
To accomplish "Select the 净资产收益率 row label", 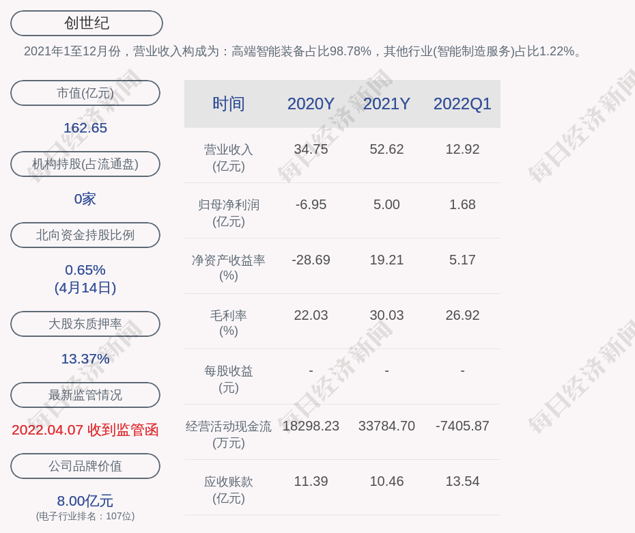I will [x=229, y=267].
